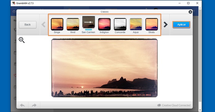Viewport: 215px width, 112px height.
Task: Show next filters with right chevron
Action: [x=166, y=25]
